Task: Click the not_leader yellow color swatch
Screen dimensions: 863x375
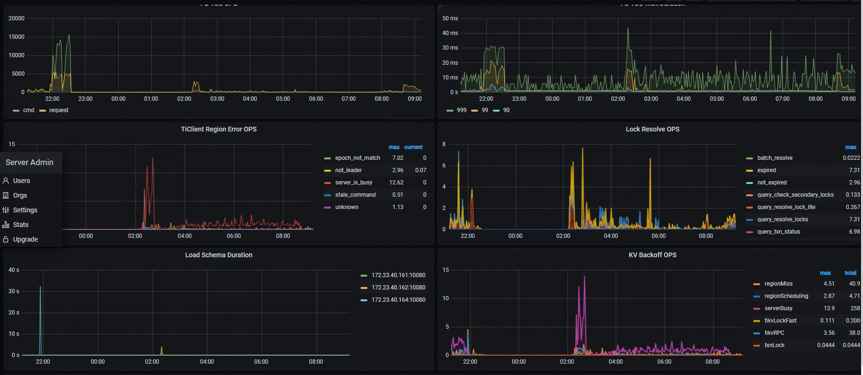Action: pyautogui.click(x=327, y=170)
